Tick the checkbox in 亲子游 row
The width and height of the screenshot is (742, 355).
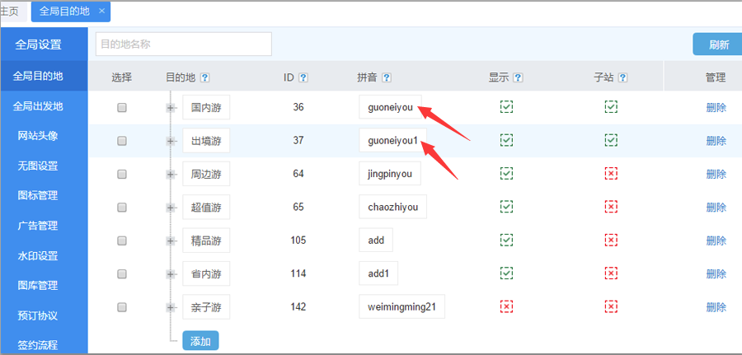click(x=122, y=307)
